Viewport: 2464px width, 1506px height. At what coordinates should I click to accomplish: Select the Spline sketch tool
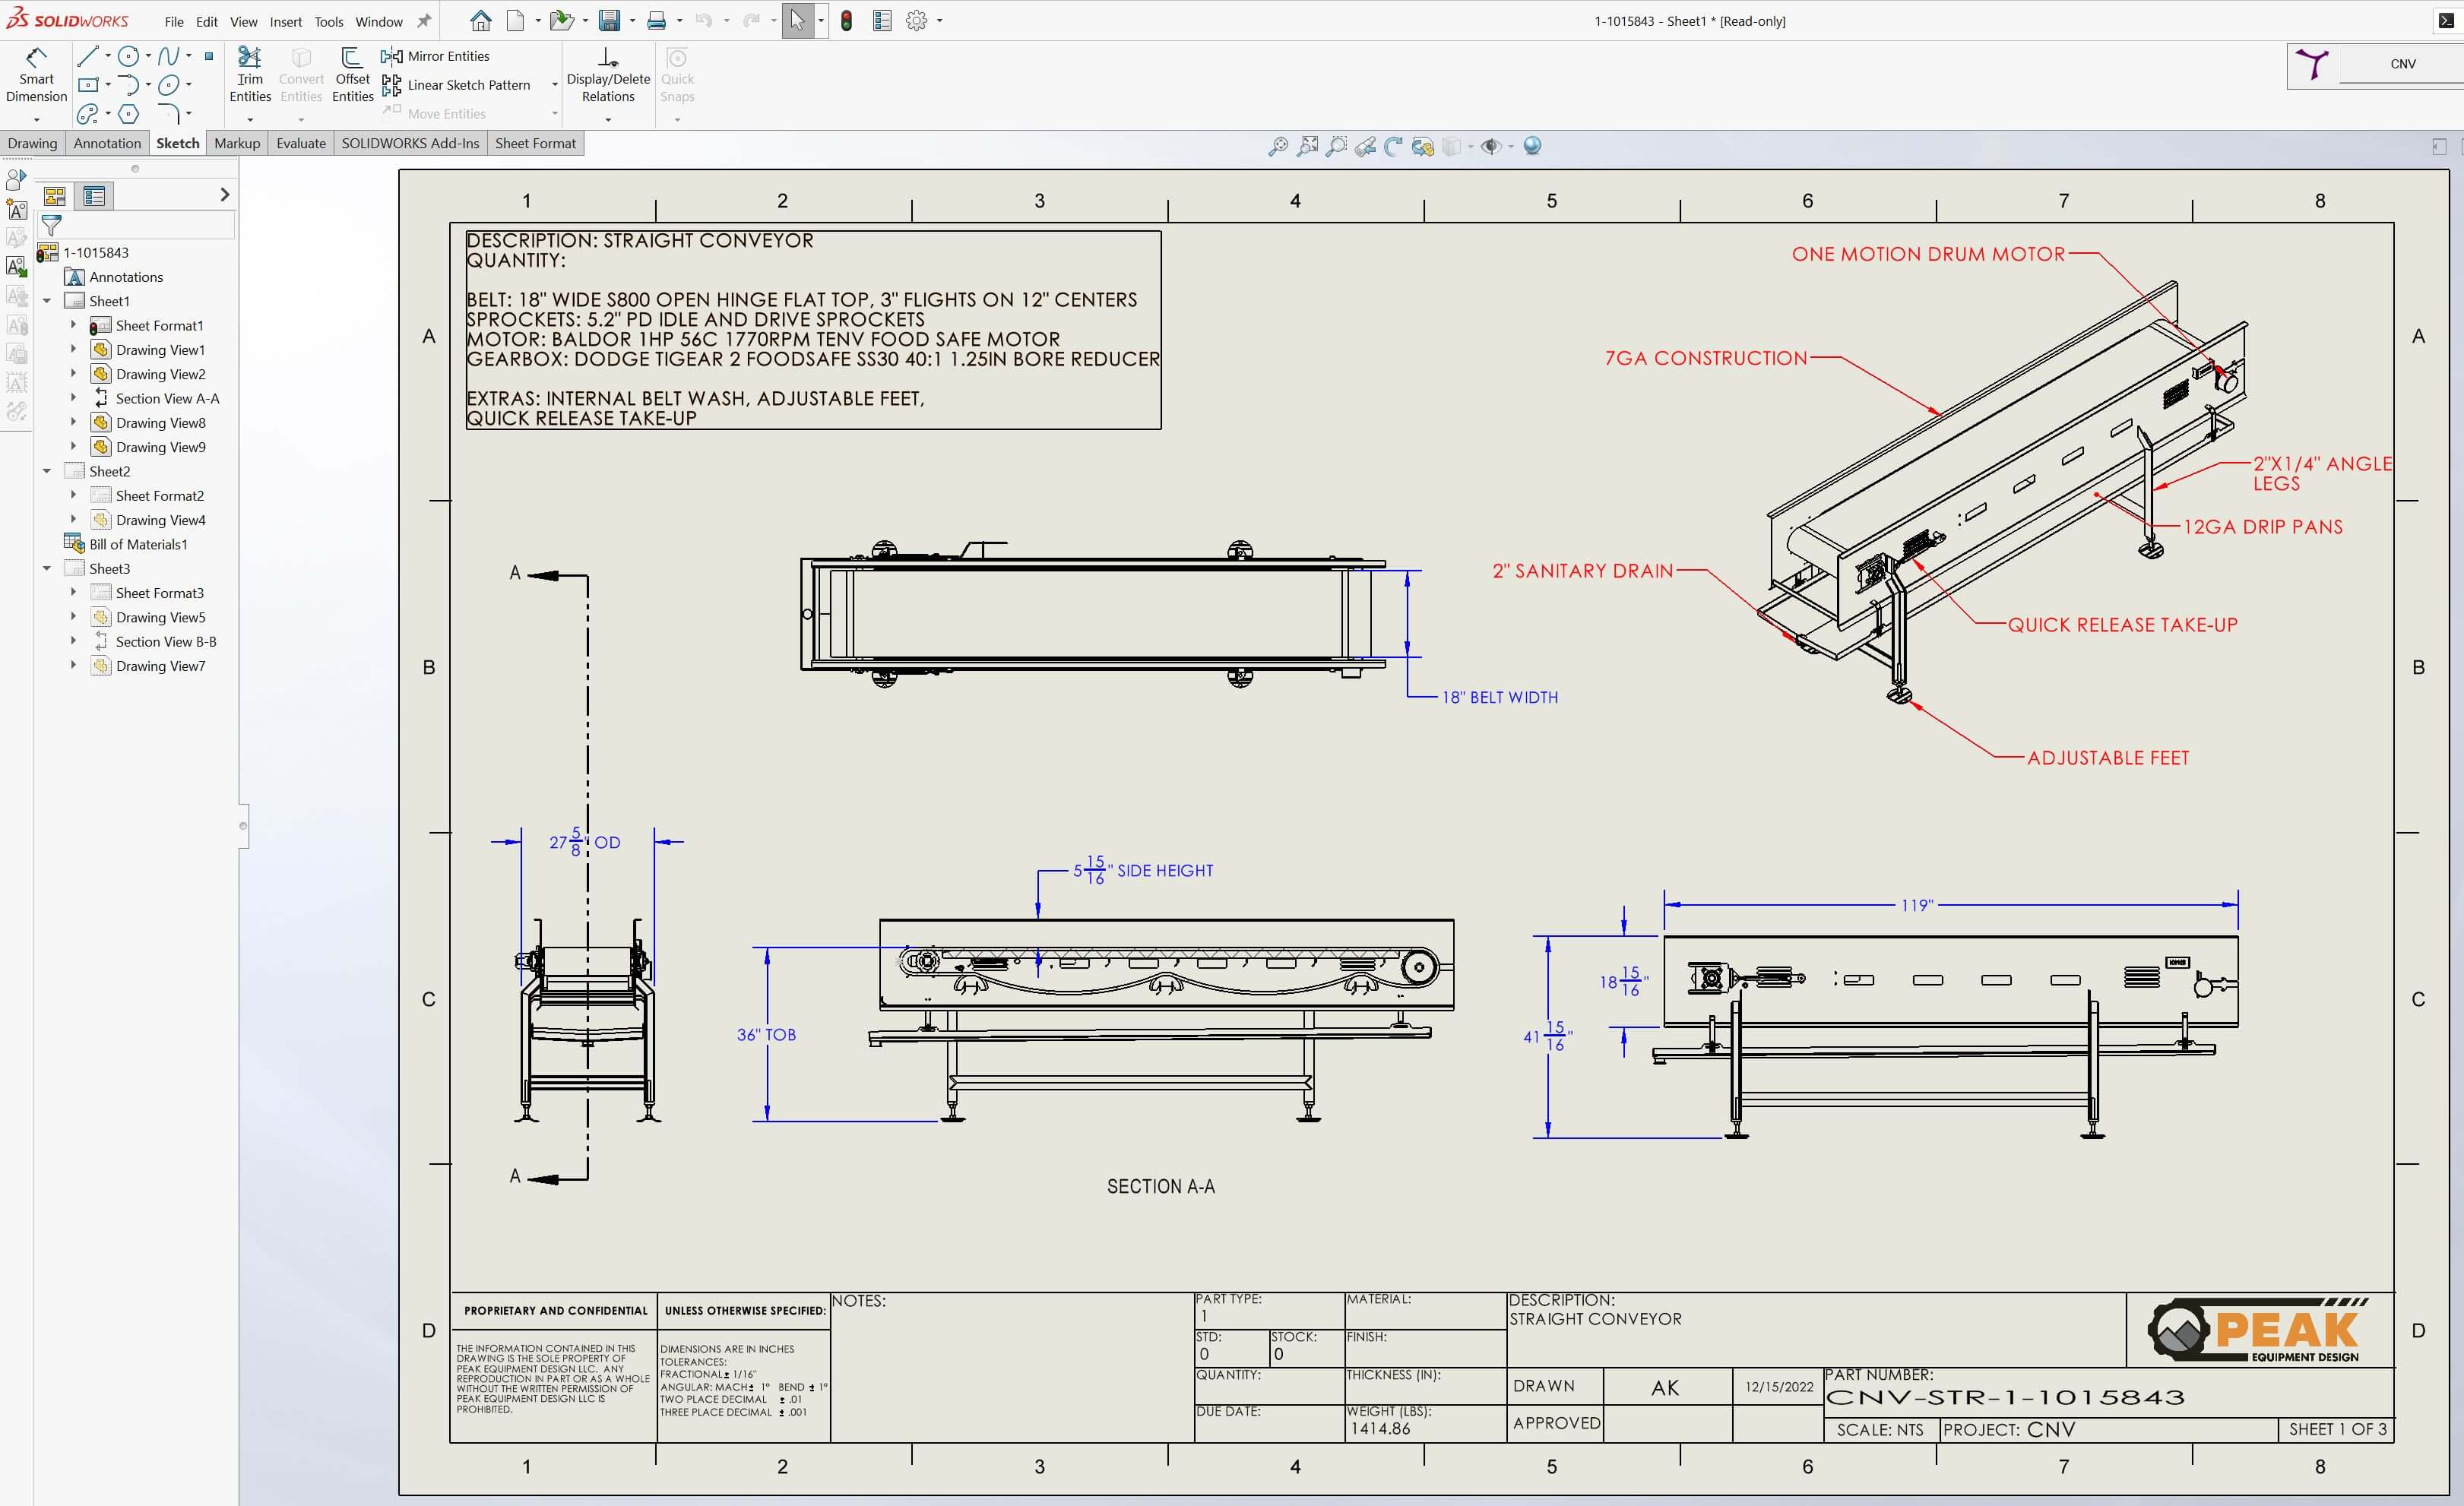(168, 56)
